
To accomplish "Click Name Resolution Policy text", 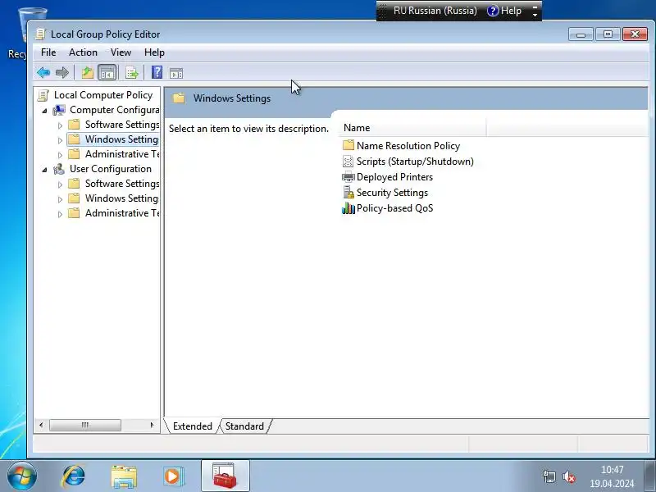I will [x=408, y=146].
